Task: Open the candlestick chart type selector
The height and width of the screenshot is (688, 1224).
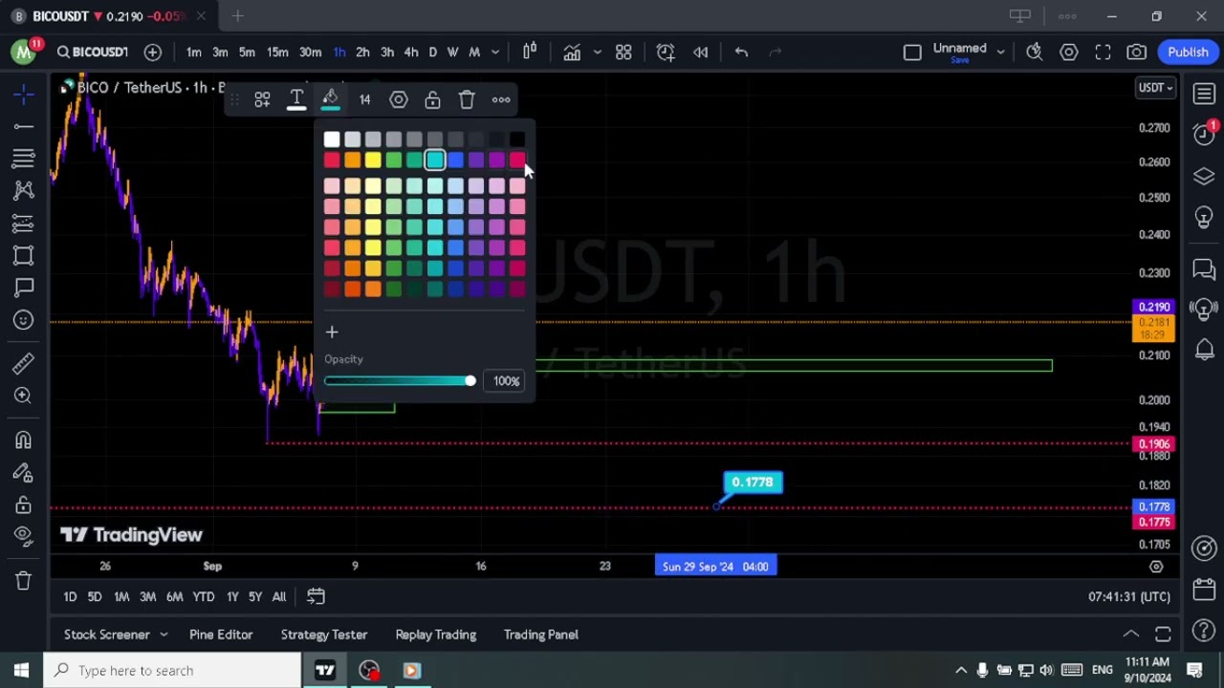Action: coord(530,52)
